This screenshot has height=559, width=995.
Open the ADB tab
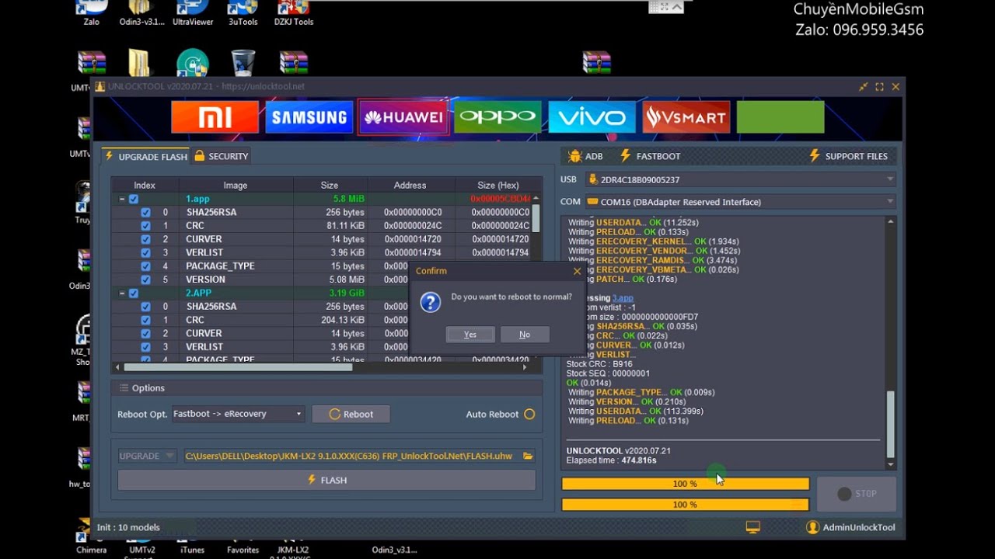coord(585,156)
